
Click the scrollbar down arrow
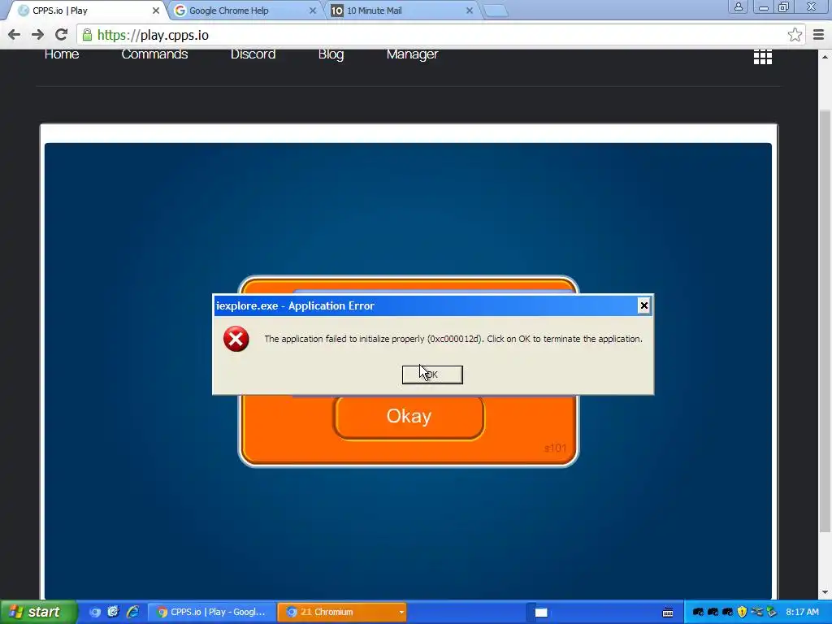(x=824, y=592)
